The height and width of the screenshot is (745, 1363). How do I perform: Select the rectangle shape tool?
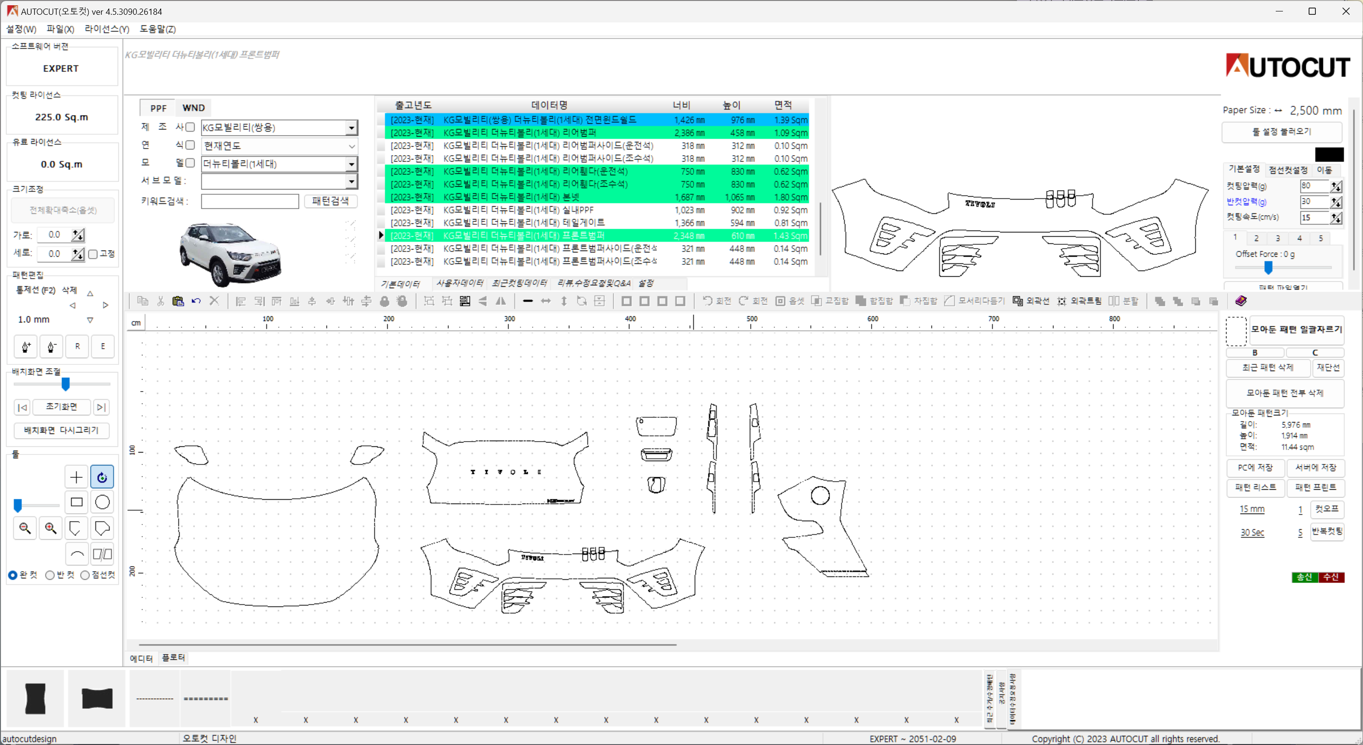coord(76,503)
